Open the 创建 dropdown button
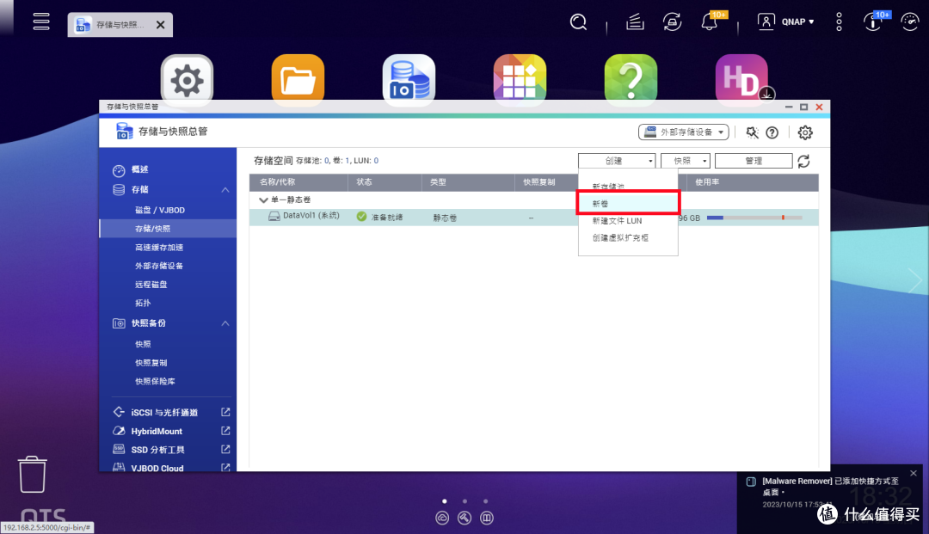 pyautogui.click(x=617, y=161)
